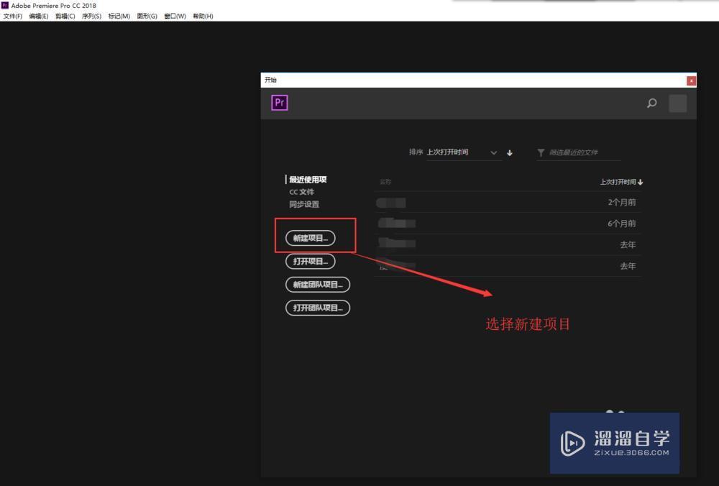Click the sort direction down-arrow icon

point(510,152)
